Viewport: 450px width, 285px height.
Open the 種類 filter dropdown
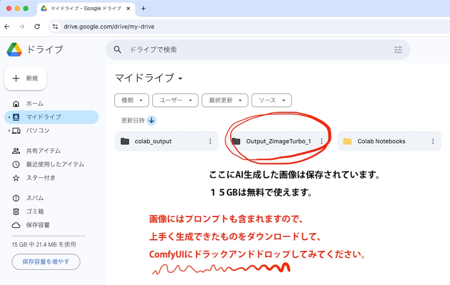[x=131, y=100]
